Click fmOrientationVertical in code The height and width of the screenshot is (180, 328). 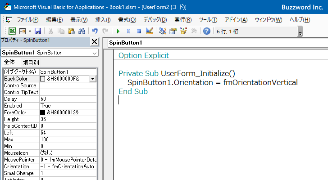click(x=260, y=82)
